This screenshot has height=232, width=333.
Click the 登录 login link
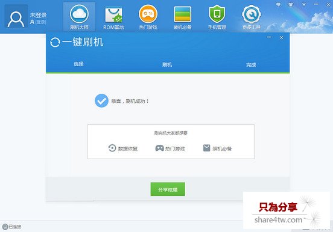(x=40, y=22)
